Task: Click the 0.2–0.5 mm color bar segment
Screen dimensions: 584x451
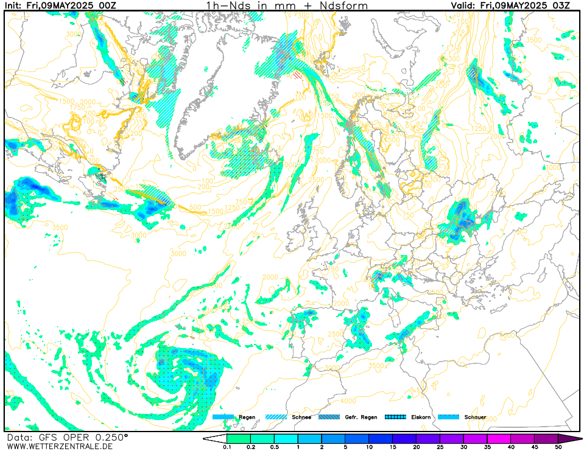Action: pos(262,438)
